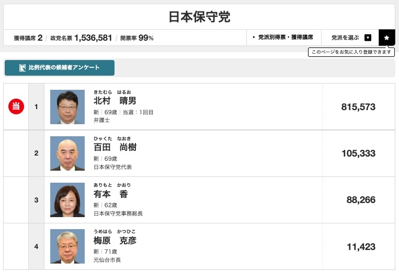
Task: Click furigana ひゃくた なおき
Action: click(x=112, y=138)
